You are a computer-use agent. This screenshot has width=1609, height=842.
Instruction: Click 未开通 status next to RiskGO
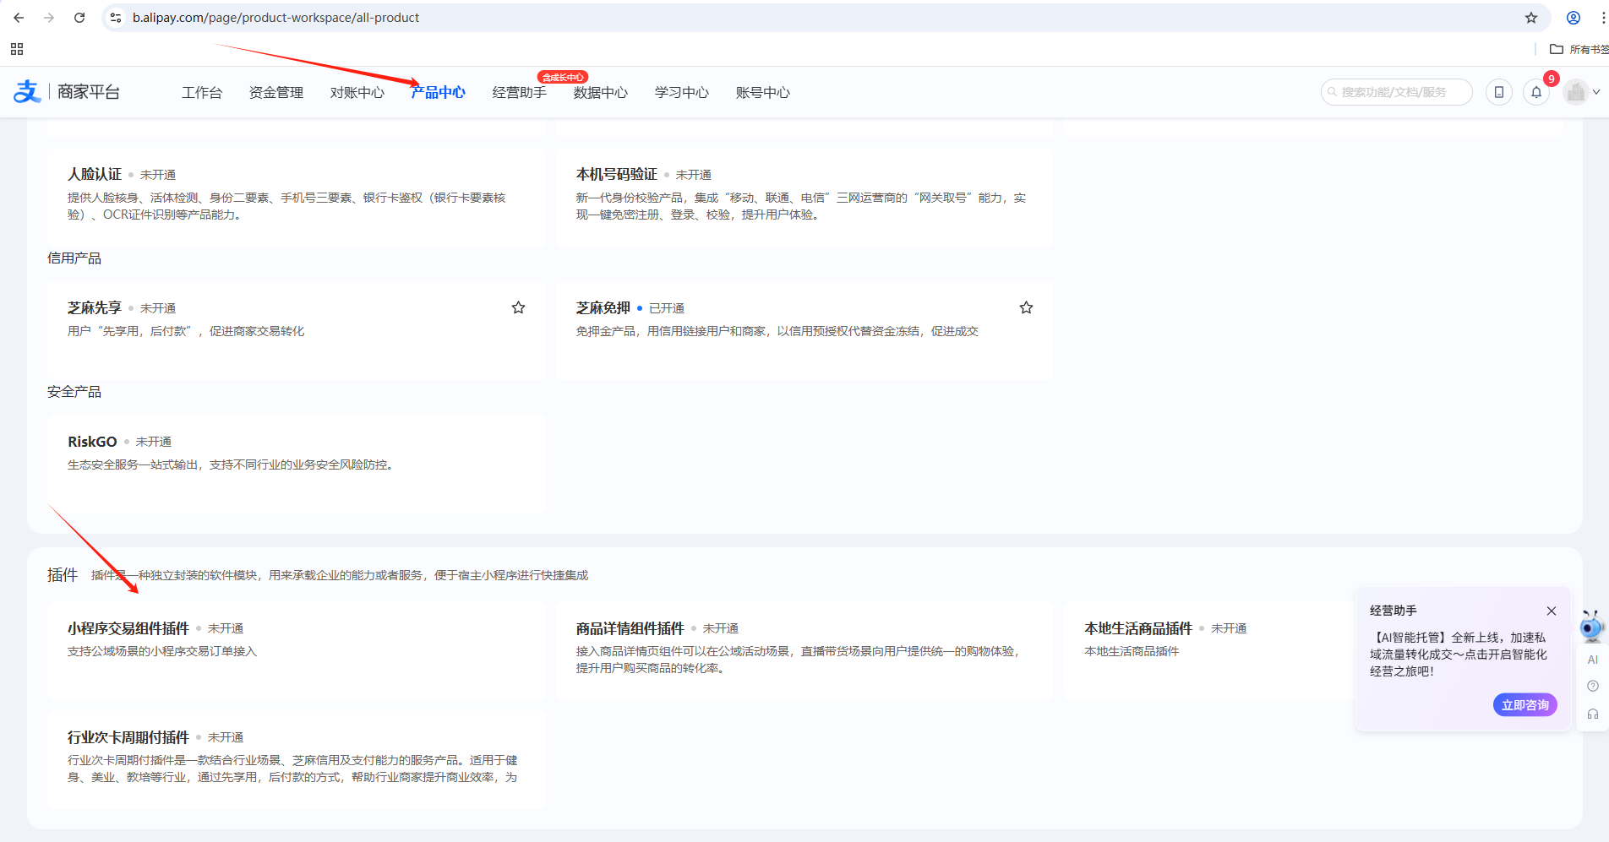[154, 442]
